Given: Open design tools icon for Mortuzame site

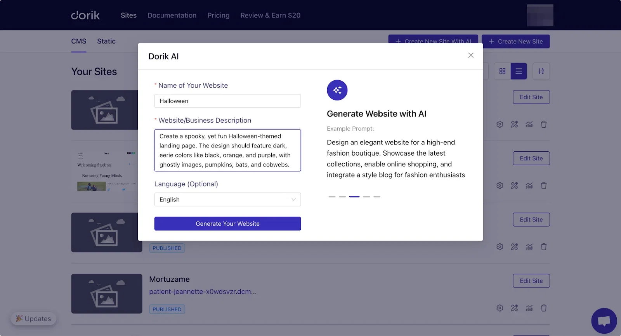Looking at the screenshot, I should pos(514,308).
